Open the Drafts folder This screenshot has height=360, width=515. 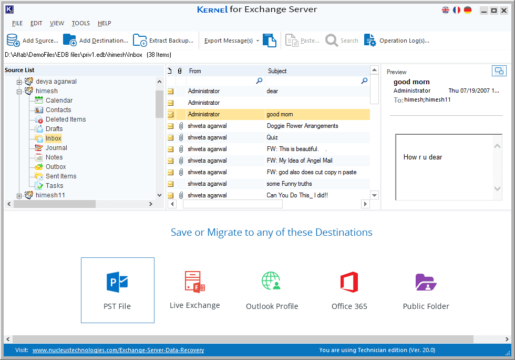[x=54, y=129]
